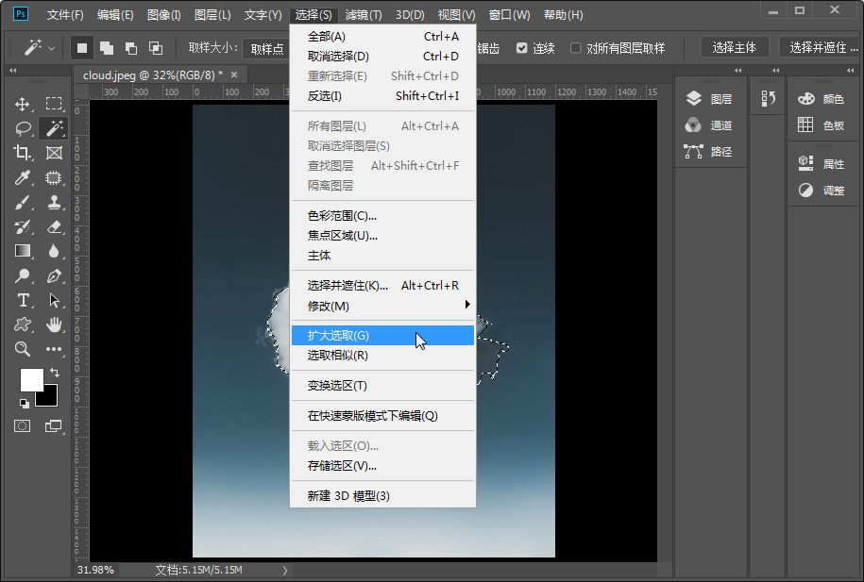The image size is (864, 582).
Task: Click the 选择并遮住 button in options bar
Action: [x=821, y=48]
